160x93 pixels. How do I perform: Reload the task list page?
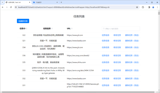click(x=11, y=7)
